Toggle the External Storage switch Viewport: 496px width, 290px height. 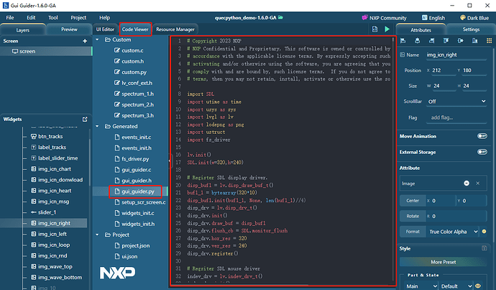pos(482,152)
